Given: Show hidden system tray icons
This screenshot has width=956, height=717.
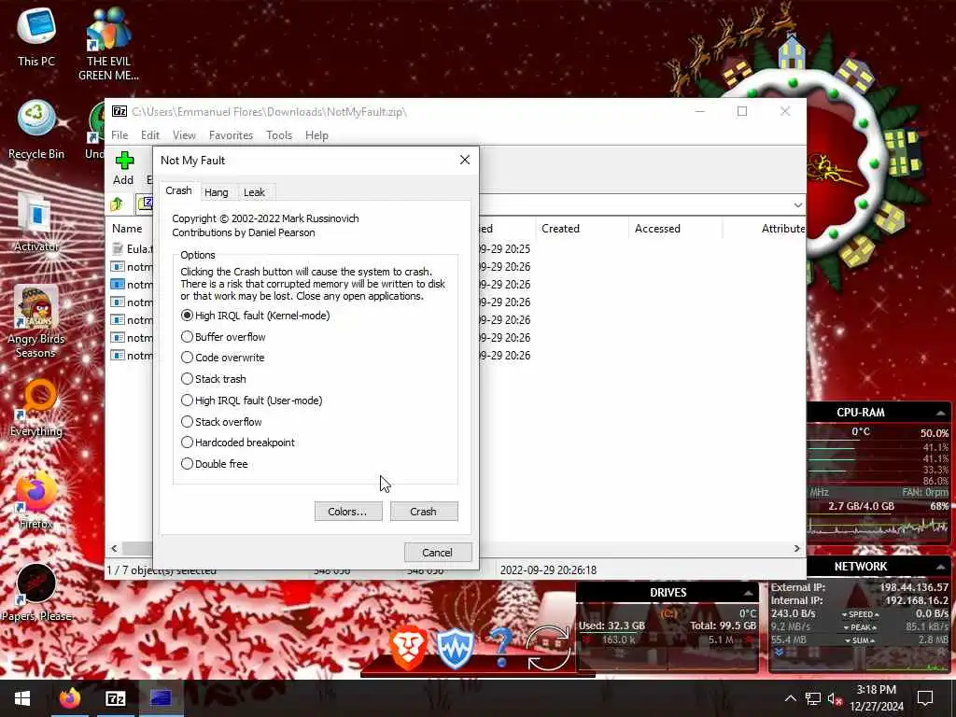Looking at the screenshot, I should pos(790,698).
